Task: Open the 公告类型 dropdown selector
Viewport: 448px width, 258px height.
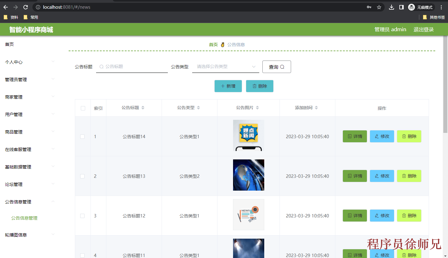Action: pos(225,66)
